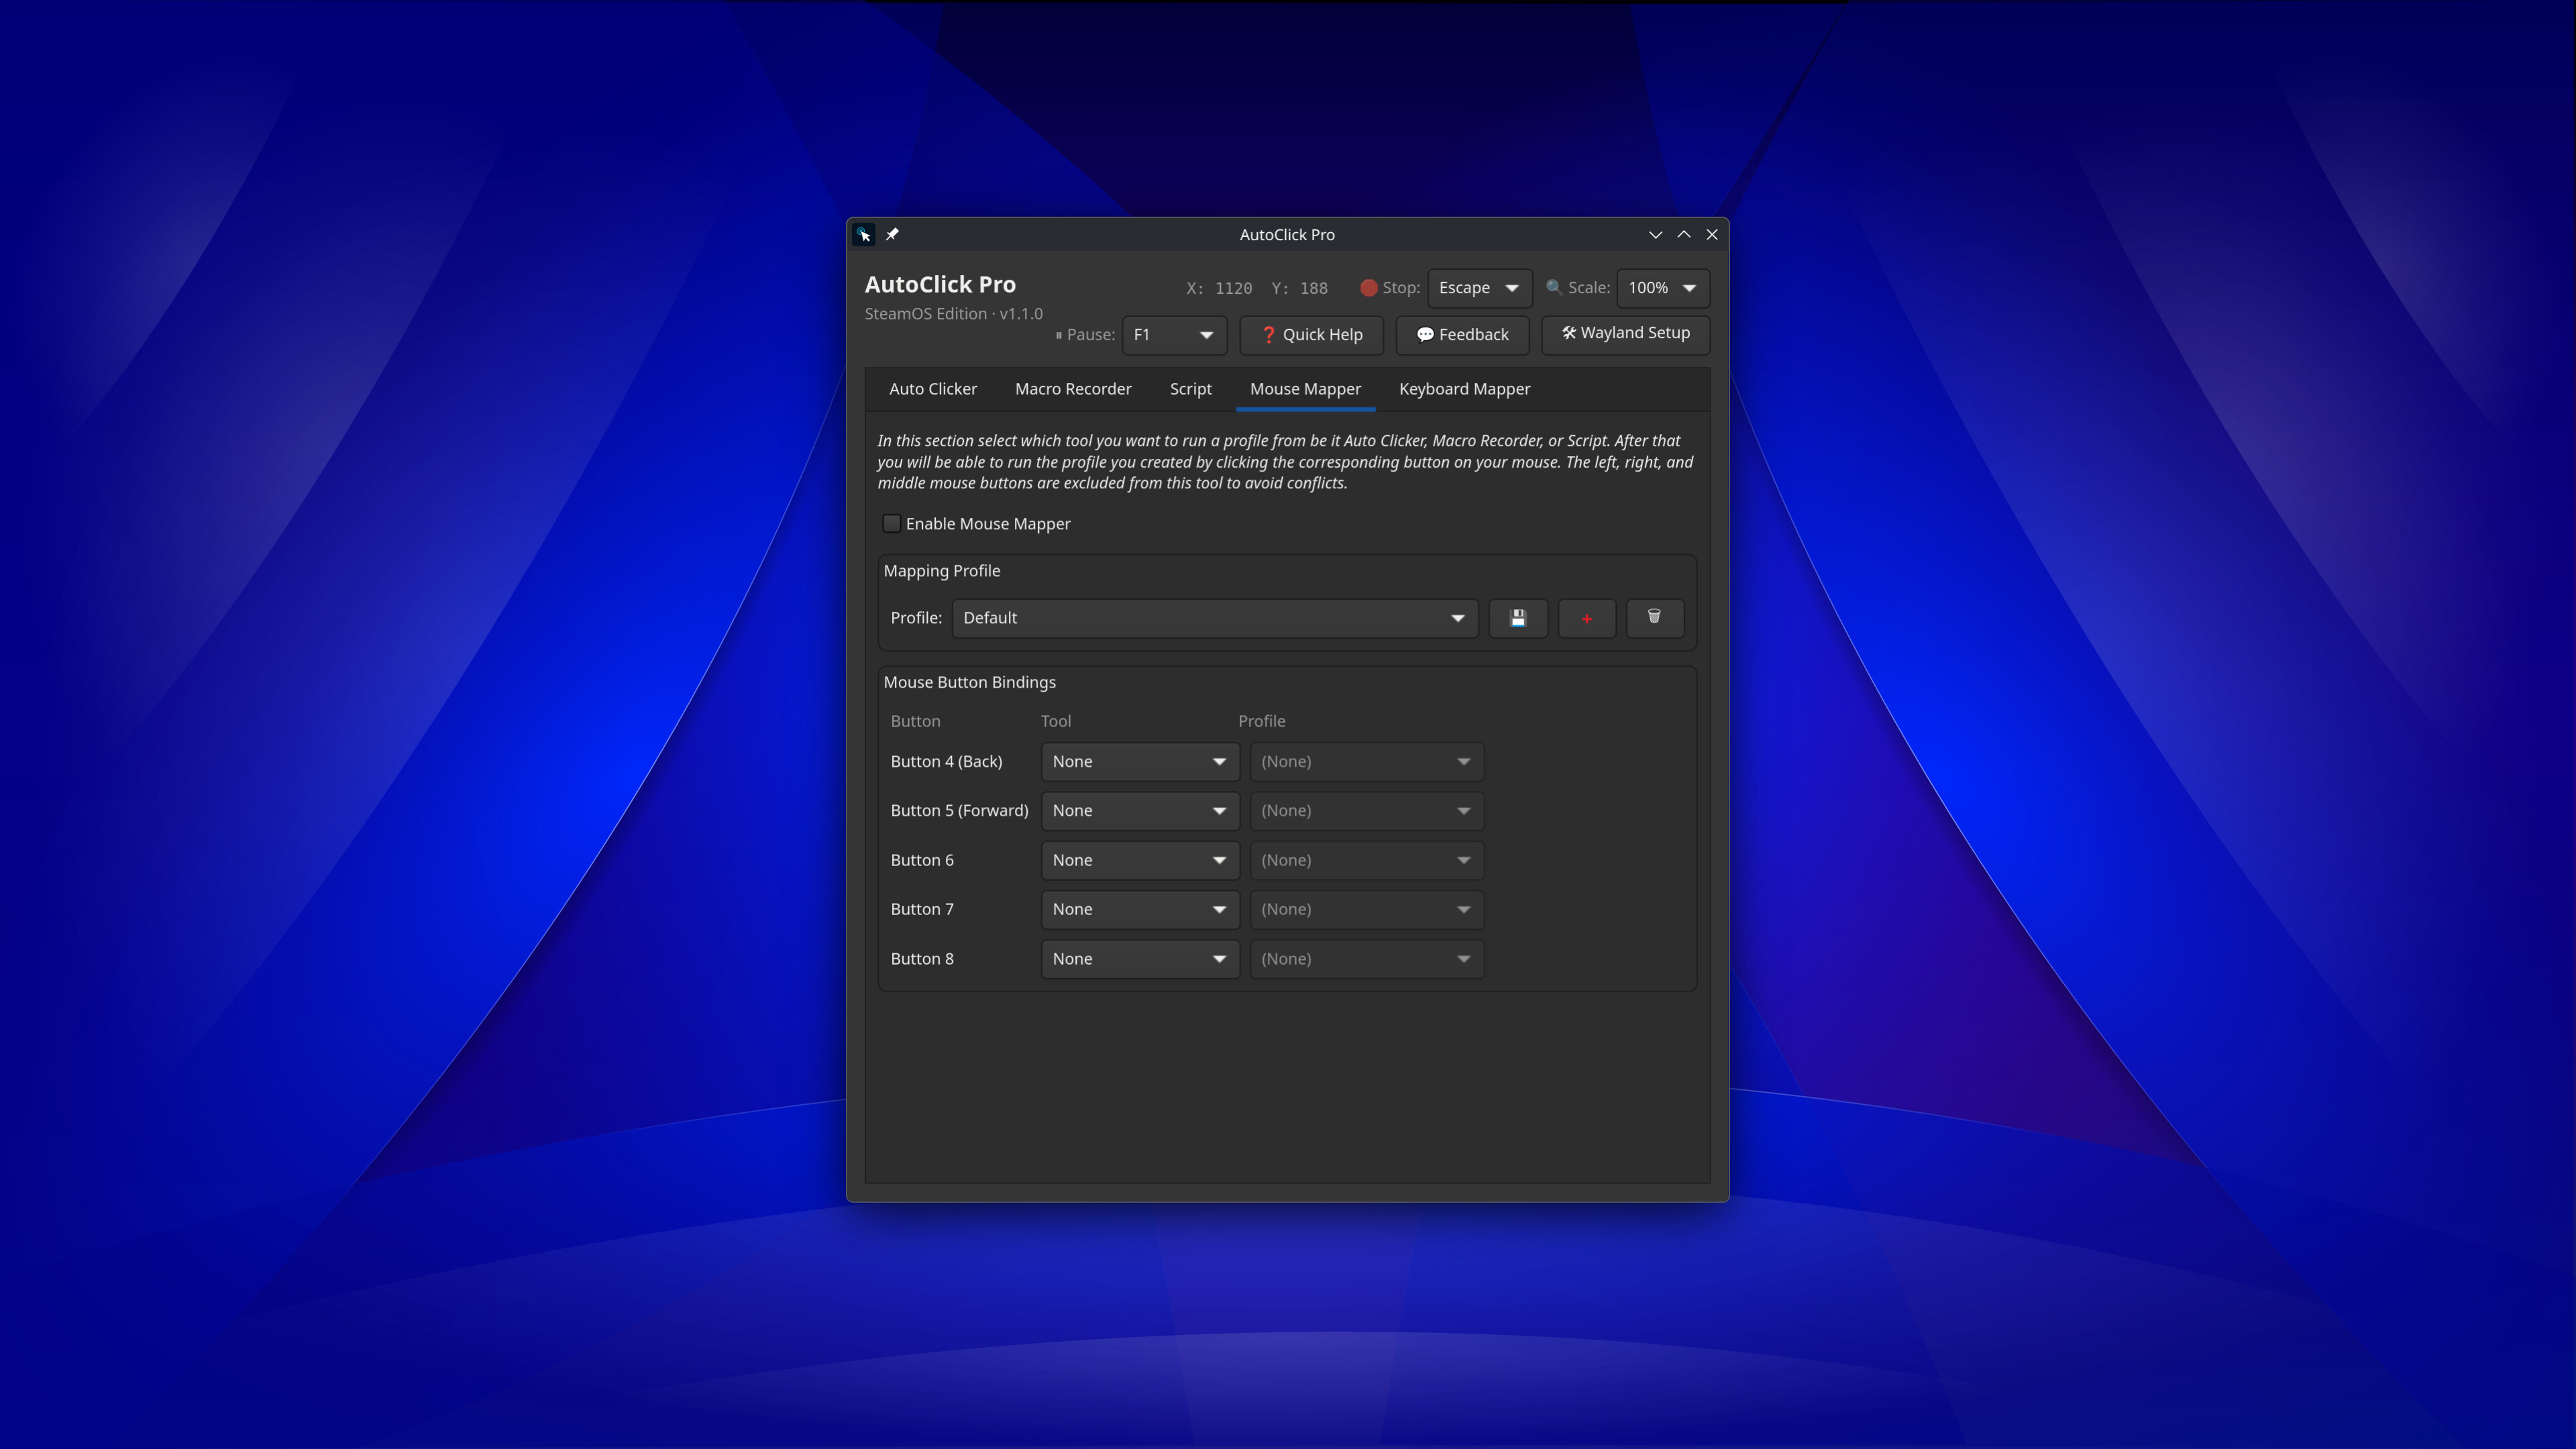
Task: Add a new mapping profile with the plus icon
Action: pos(1587,618)
